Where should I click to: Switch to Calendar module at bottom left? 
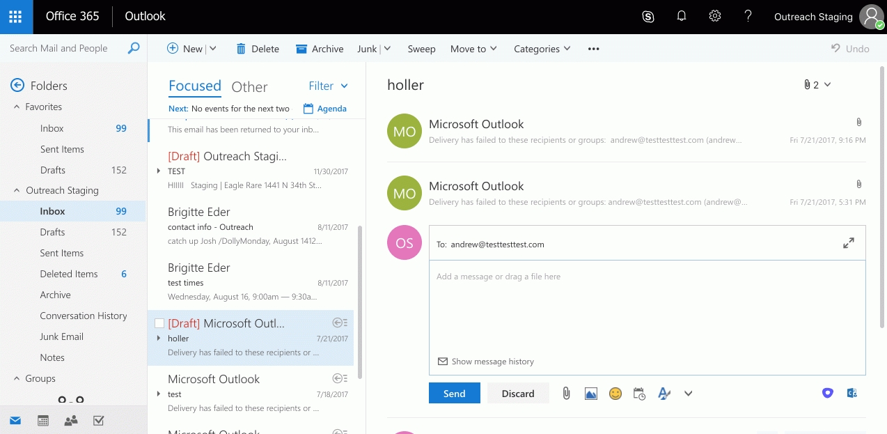[x=43, y=420]
